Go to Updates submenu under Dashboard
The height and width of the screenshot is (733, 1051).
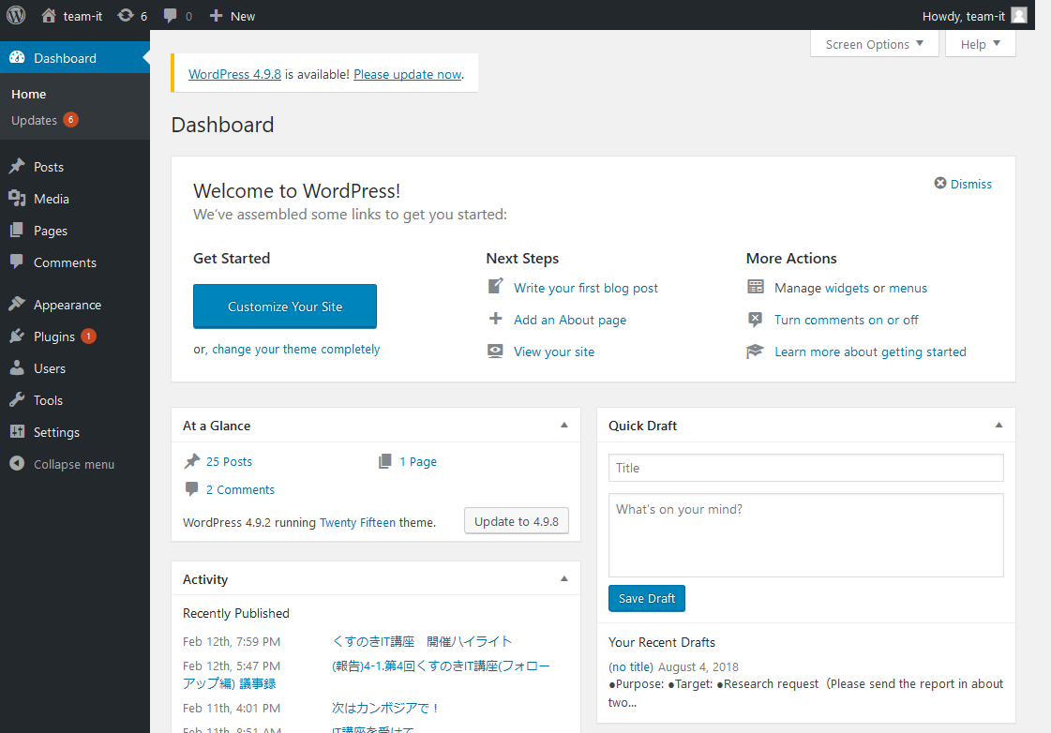coord(35,120)
